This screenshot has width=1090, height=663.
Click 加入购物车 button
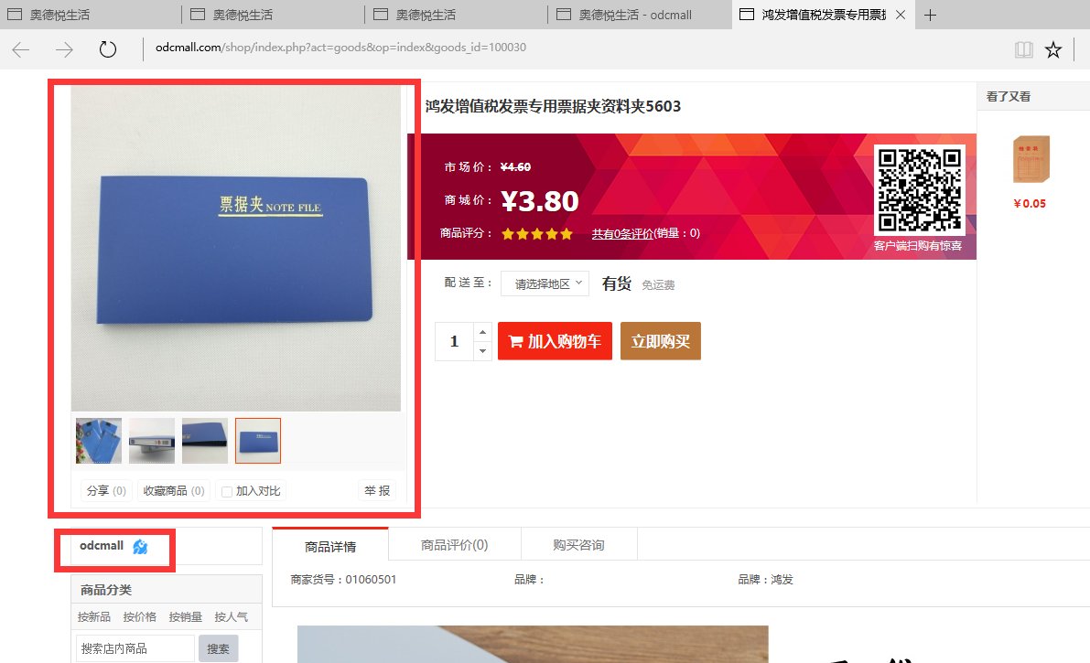tap(555, 341)
